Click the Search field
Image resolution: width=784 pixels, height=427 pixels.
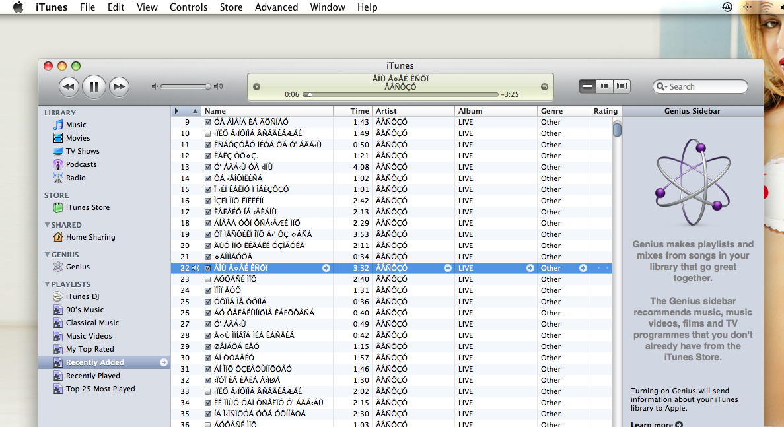pos(700,86)
